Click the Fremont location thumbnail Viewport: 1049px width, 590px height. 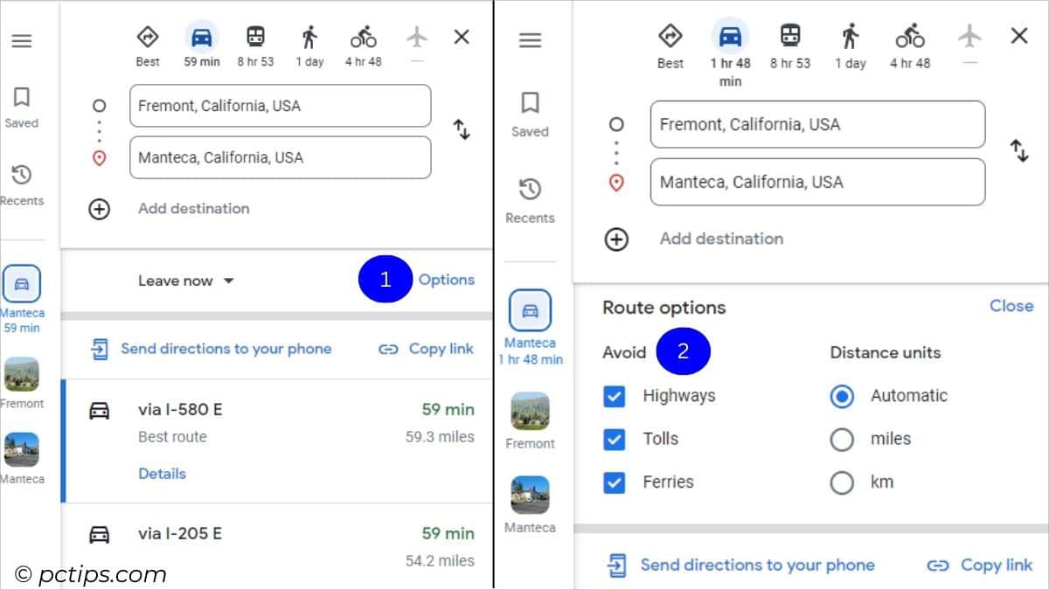coord(22,380)
